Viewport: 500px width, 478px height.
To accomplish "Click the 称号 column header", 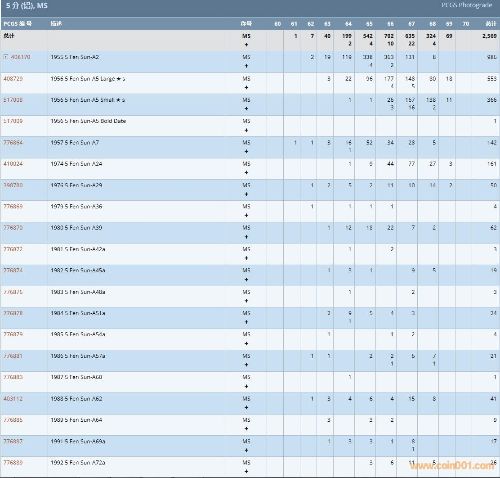I will pos(246,24).
